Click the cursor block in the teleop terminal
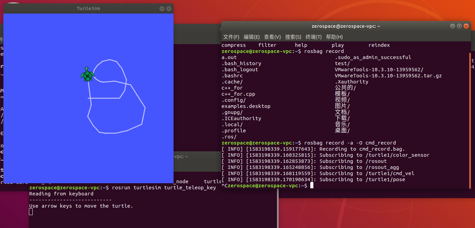The height and width of the screenshot is (228, 475). [31, 212]
